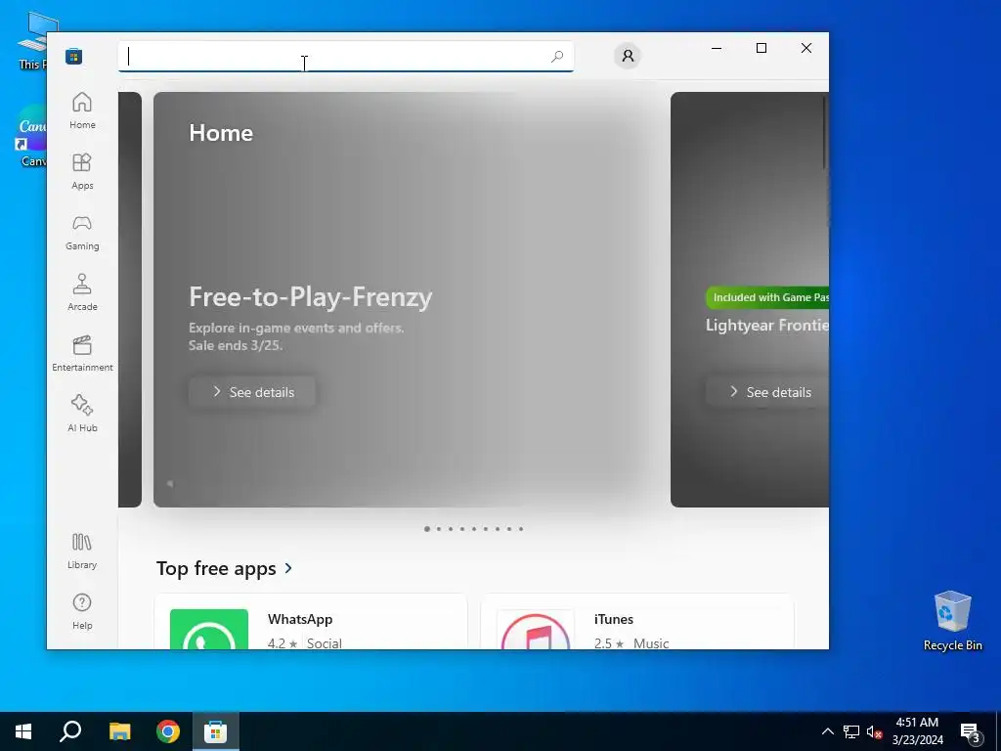
Task: Open the user account profile button
Action: coord(628,56)
